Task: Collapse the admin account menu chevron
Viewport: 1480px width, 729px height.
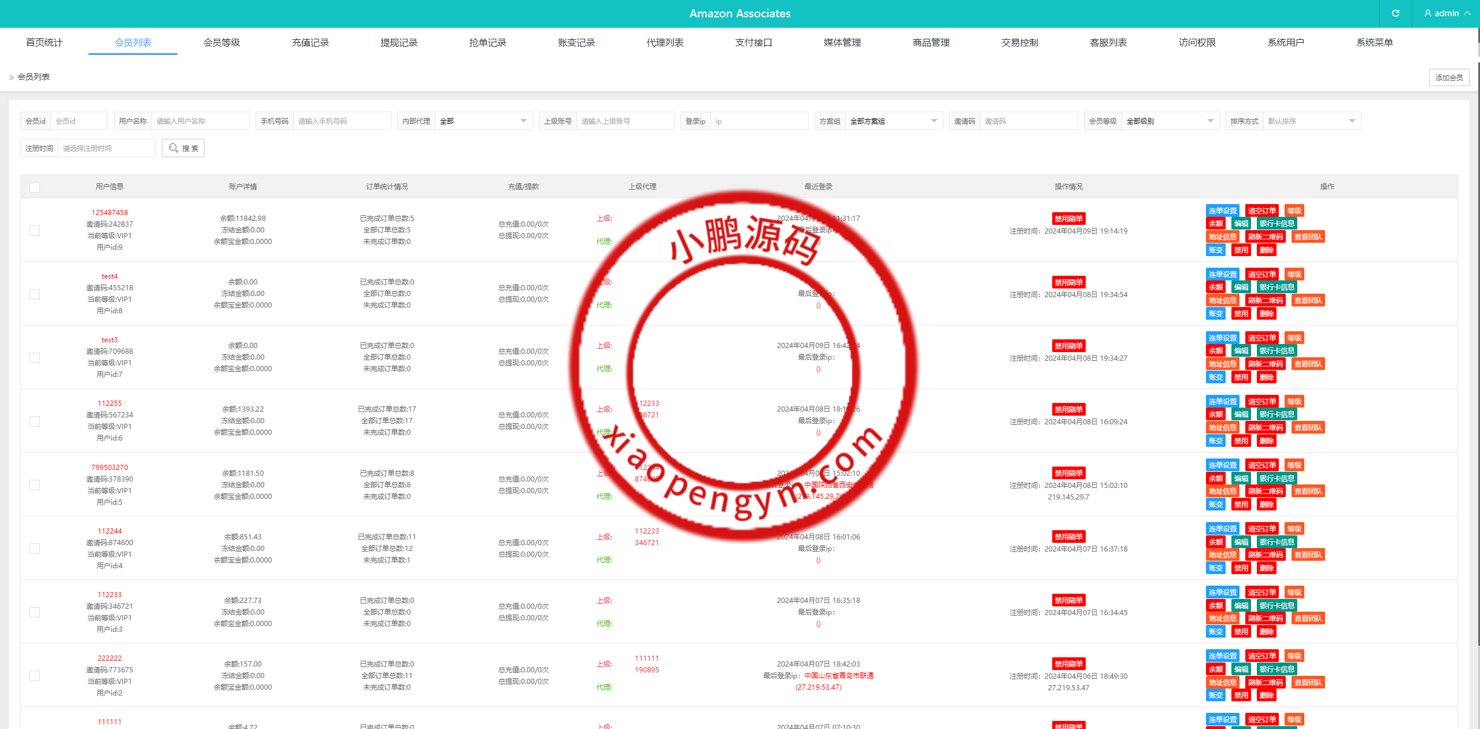Action: 1468,13
